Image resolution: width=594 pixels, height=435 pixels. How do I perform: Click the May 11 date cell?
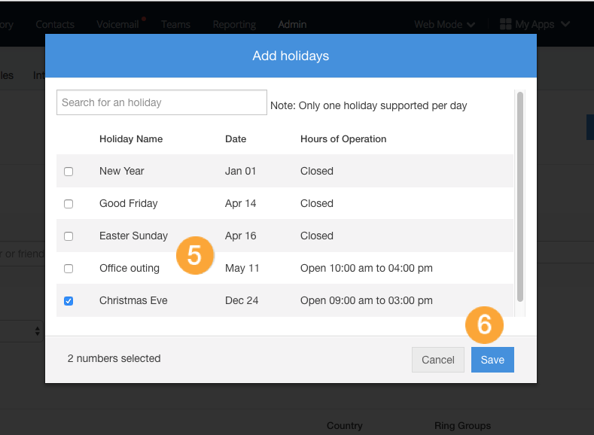point(242,269)
